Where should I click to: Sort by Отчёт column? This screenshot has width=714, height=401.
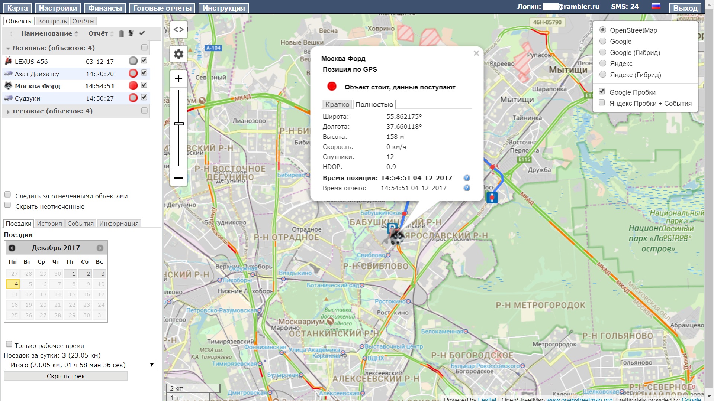[x=101, y=33]
